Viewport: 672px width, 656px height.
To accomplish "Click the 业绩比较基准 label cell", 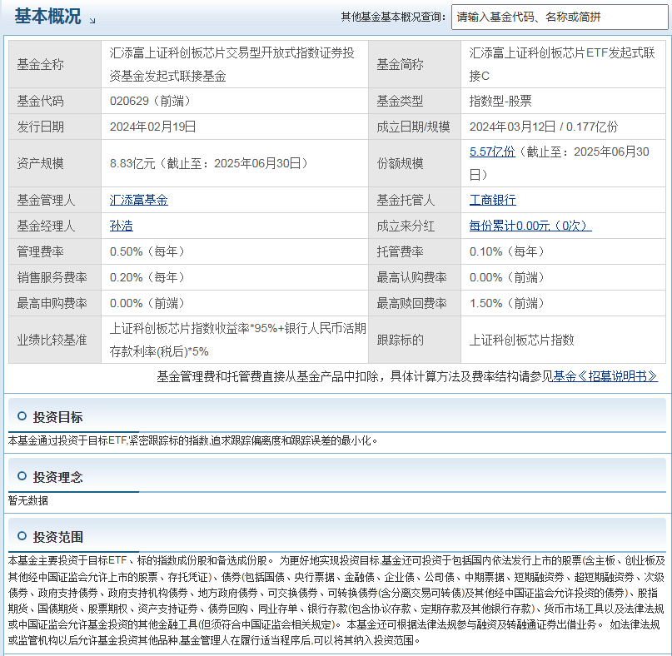I will [55, 340].
